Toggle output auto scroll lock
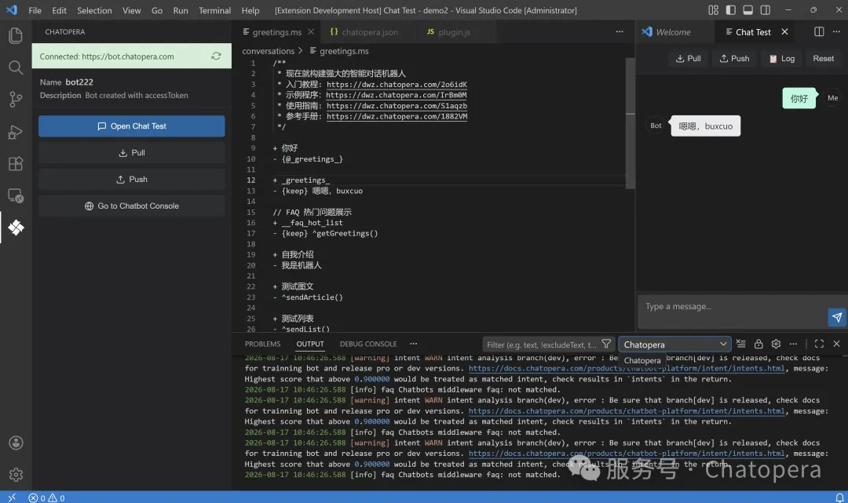The image size is (848, 503). (758, 344)
